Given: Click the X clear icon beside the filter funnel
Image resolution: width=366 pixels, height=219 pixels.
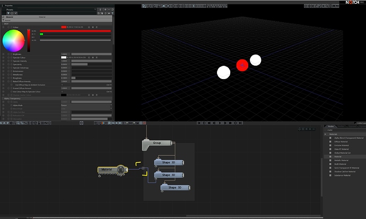Looking at the screenshot, I should point(15,13).
